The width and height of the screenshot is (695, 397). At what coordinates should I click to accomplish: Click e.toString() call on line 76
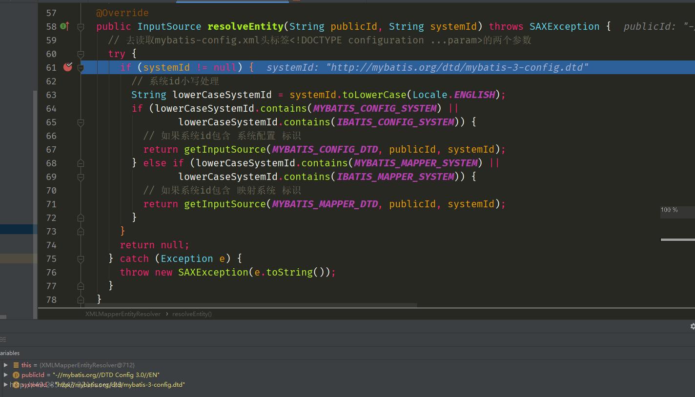click(x=289, y=272)
